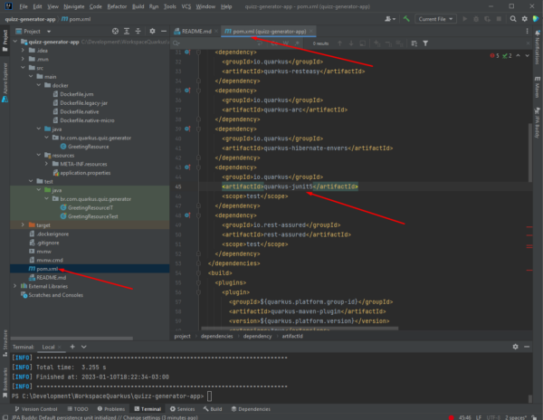543x420 pixels.
Task: Click the Stop square icon
Action: [499, 19]
